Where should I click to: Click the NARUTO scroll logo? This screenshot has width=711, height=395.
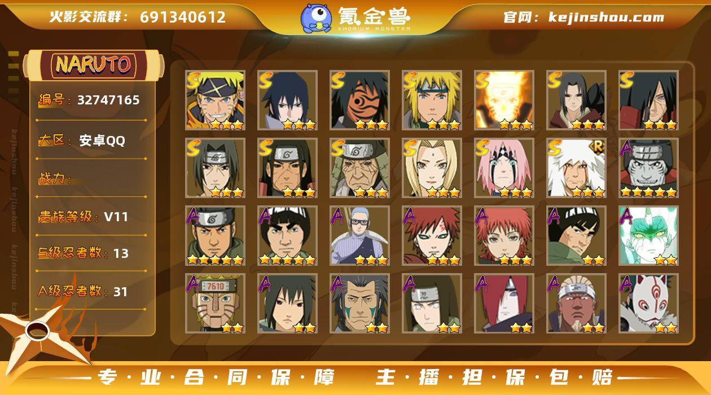93,65
